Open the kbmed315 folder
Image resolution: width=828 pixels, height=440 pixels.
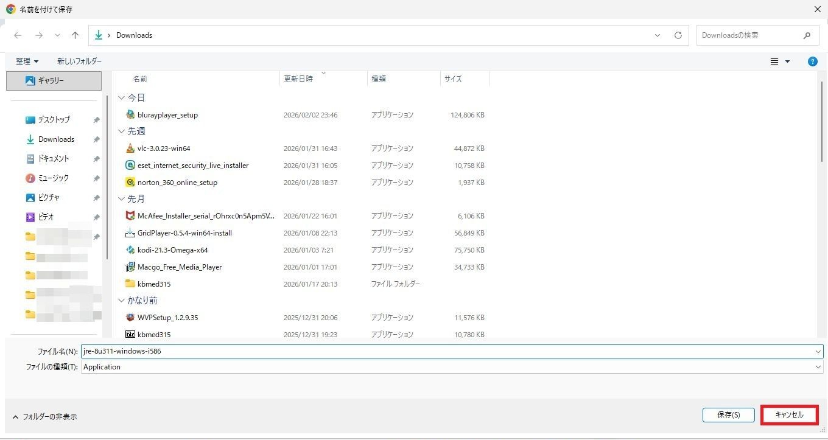[153, 284]
